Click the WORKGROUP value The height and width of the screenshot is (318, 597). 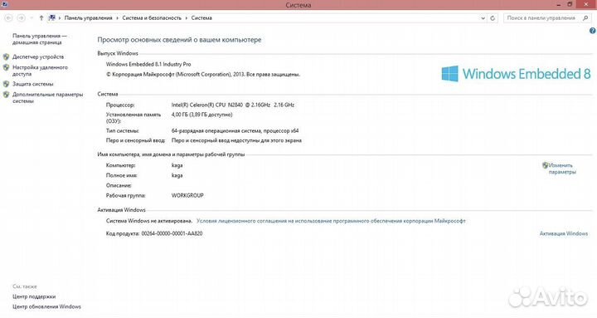pos(187,195)
